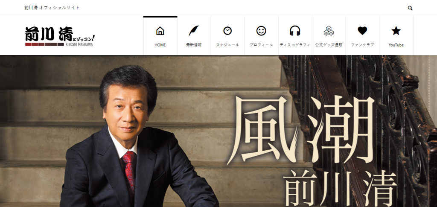Open the 公式グッズ通販 text link
The width and height of the screenshot is (437, 207).
pyautogui.click(x=329, y=45)
